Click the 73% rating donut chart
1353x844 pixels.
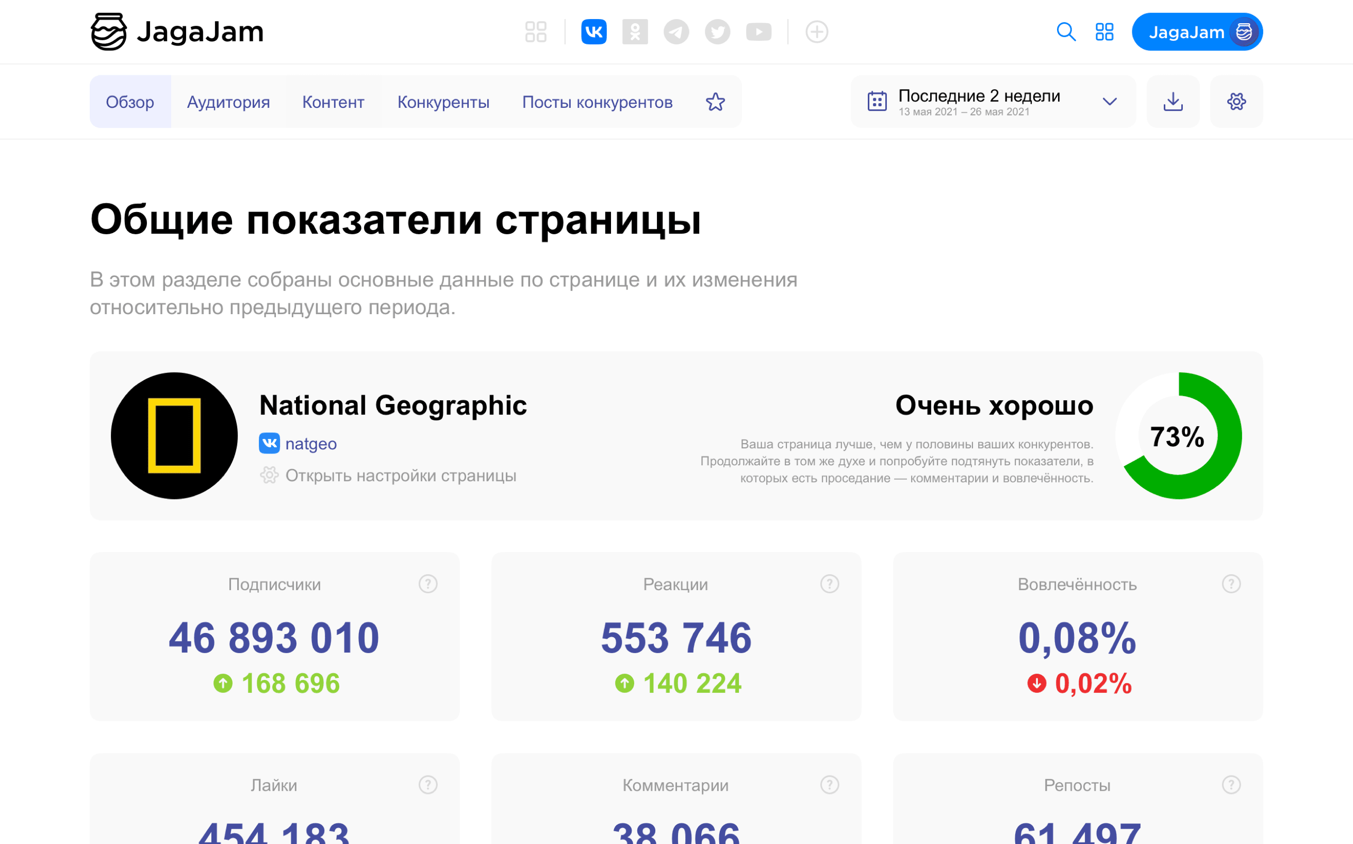pos(1178,436)
